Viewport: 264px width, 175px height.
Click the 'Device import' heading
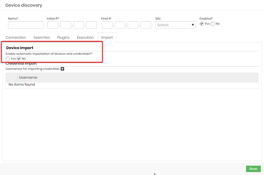tap(20, 48)
